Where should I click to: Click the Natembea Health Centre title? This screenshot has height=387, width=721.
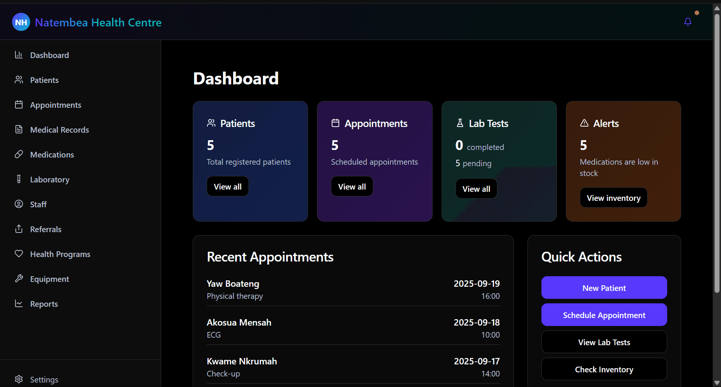98,22
